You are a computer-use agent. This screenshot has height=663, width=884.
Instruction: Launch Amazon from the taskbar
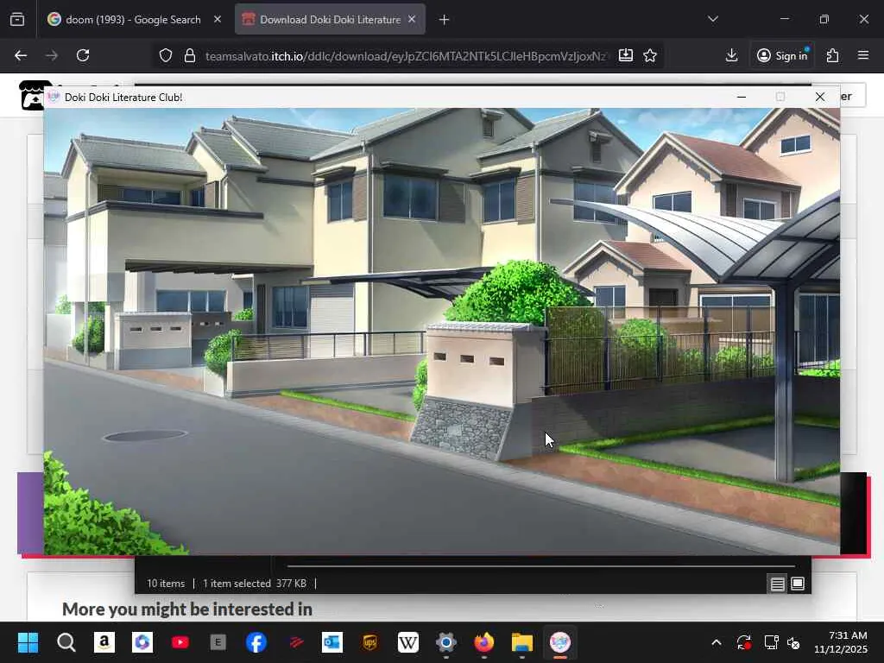coord(104,642)
